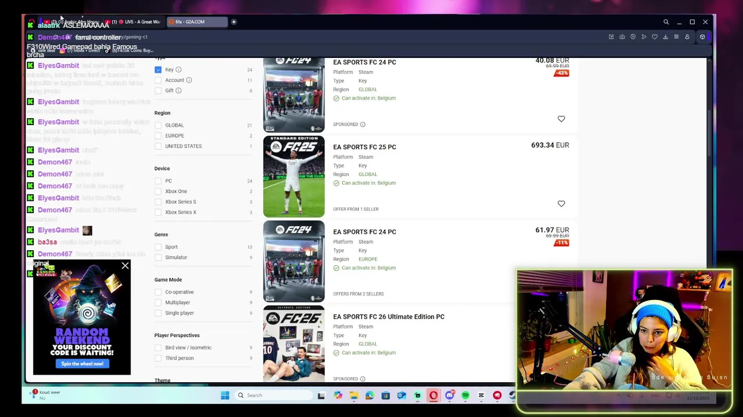Image resolution: width=743 pixels, height=417 pixels.
Task: Close the Random Weekend ad popup
Action: 125,266
